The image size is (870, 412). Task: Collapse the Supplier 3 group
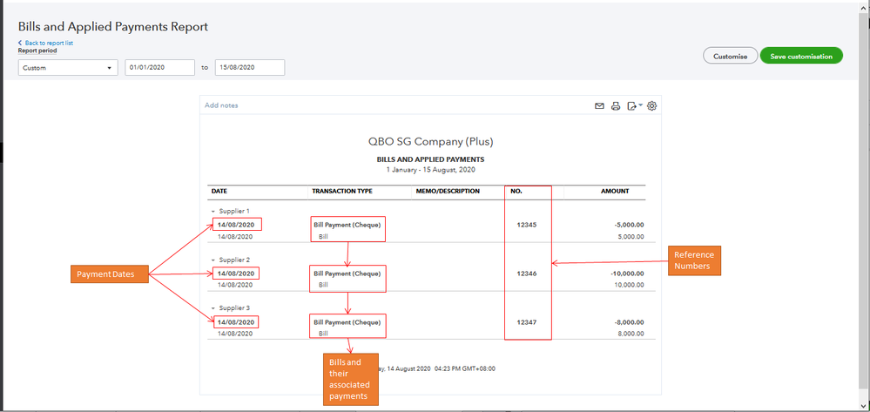(212, 308)
